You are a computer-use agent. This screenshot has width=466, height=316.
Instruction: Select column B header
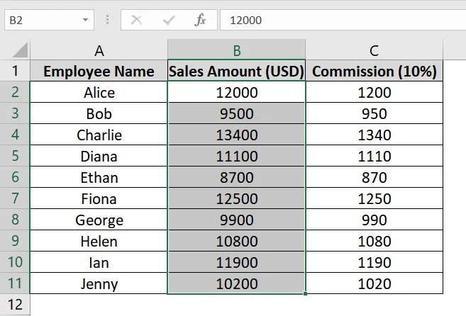237,50
